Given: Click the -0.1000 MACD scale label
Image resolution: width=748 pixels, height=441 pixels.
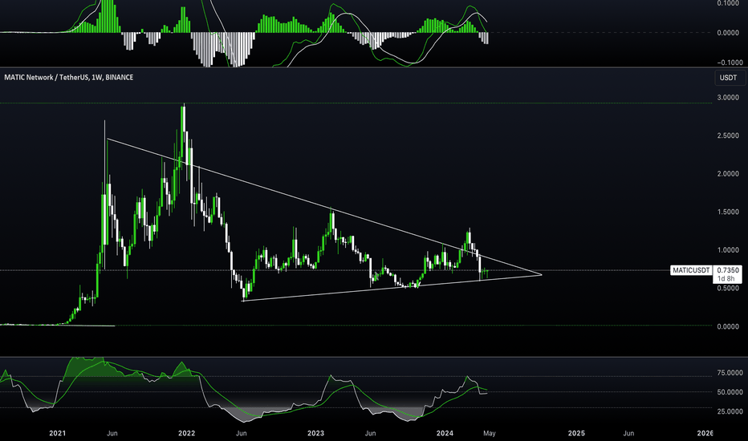Looking at the screenshot, I should tap(730, 63).
